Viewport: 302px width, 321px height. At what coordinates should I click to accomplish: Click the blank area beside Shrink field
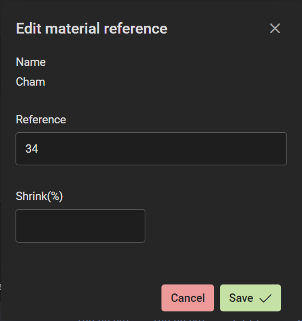tap(215, 226)
